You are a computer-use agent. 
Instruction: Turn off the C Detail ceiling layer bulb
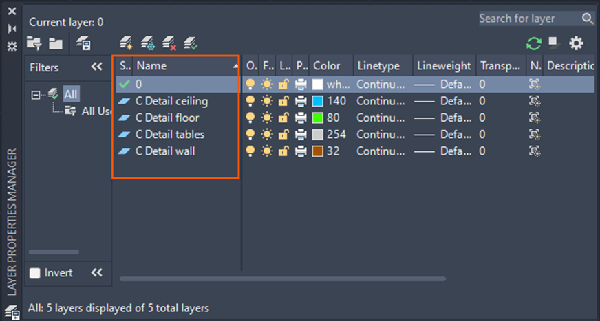(x=250, y=102)
